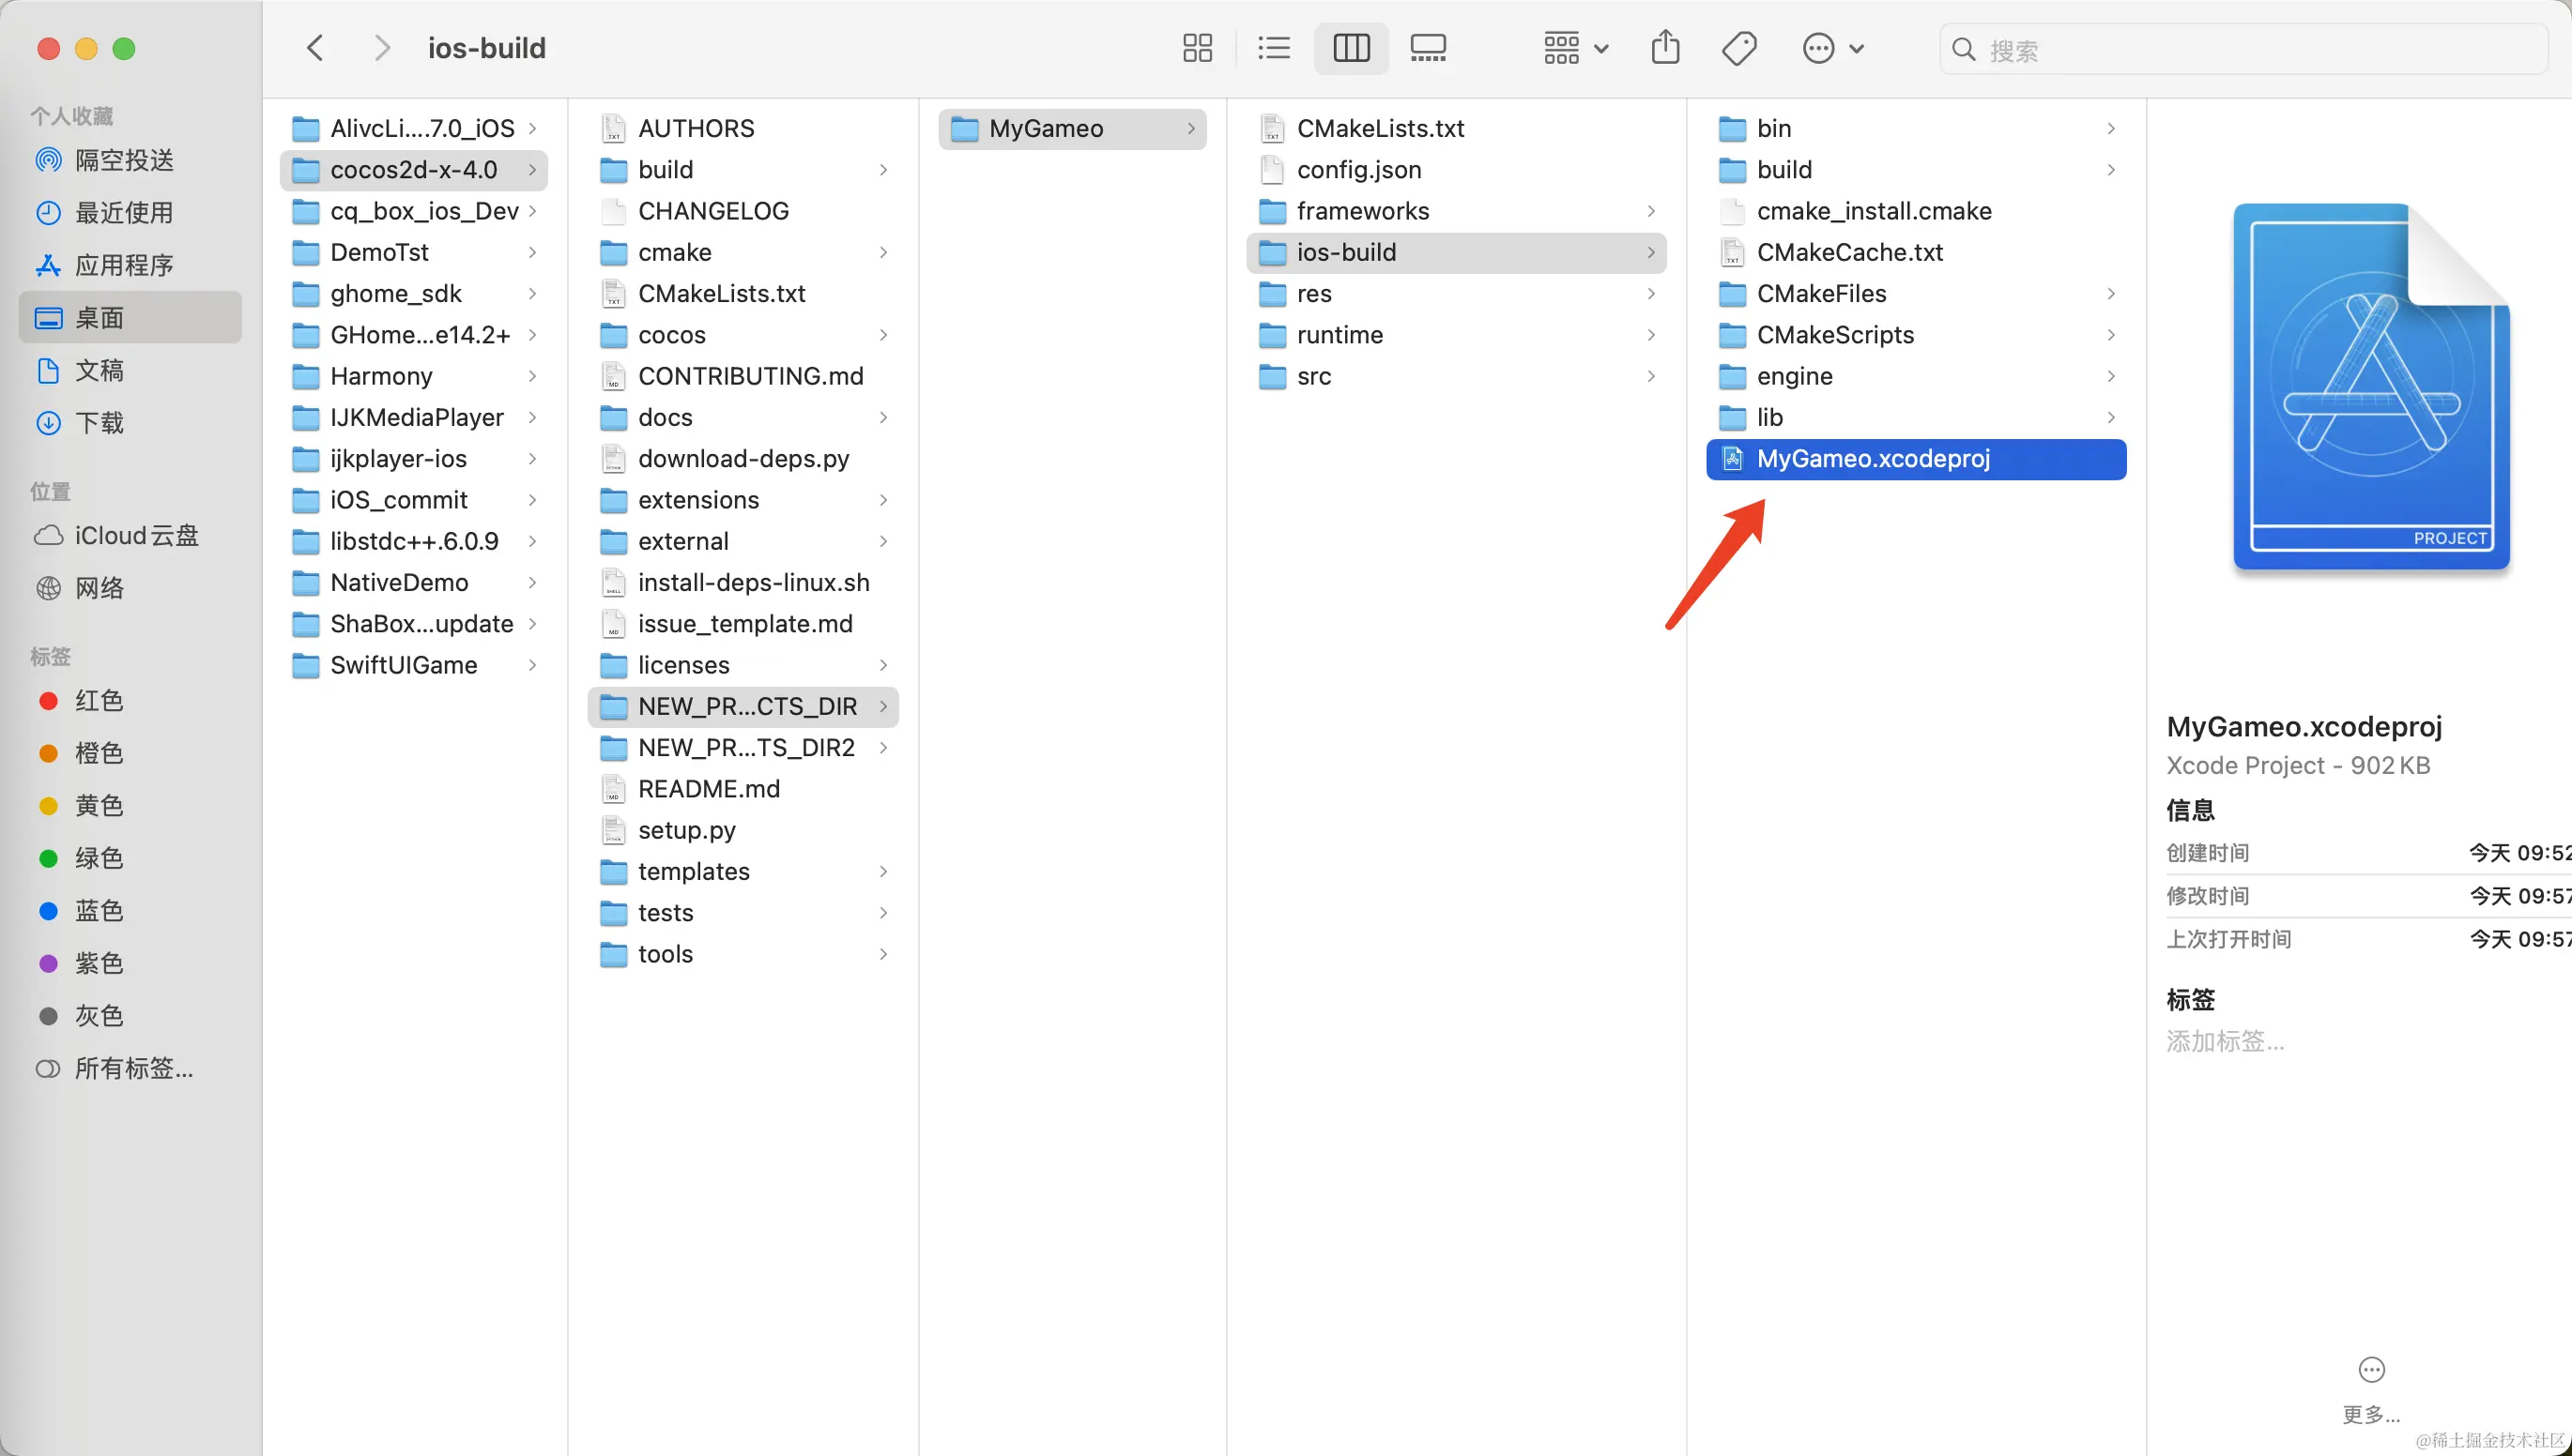The image size is (2572, 1456).
Task: Click the Edit Tags icon
Action: 1738,48
